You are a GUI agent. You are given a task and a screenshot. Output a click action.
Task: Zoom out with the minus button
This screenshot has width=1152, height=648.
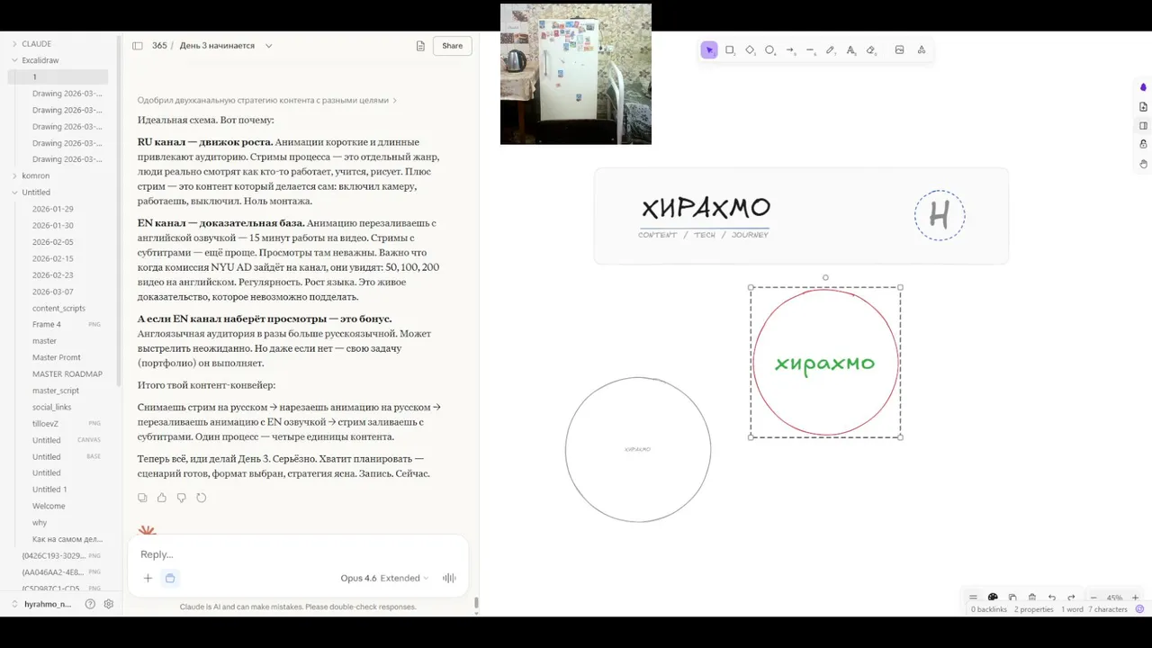click(x=1093, y=598)
